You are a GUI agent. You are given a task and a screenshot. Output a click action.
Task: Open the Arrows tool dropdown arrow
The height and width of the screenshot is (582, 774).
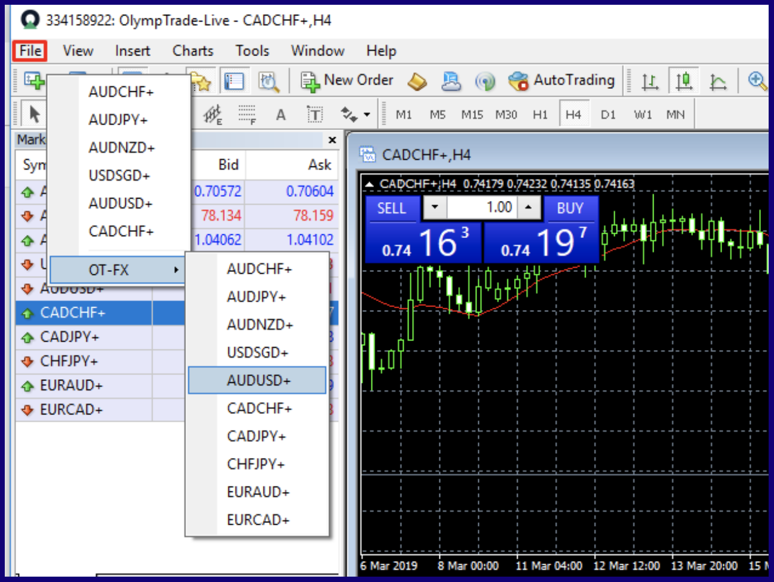coord(366,114)
